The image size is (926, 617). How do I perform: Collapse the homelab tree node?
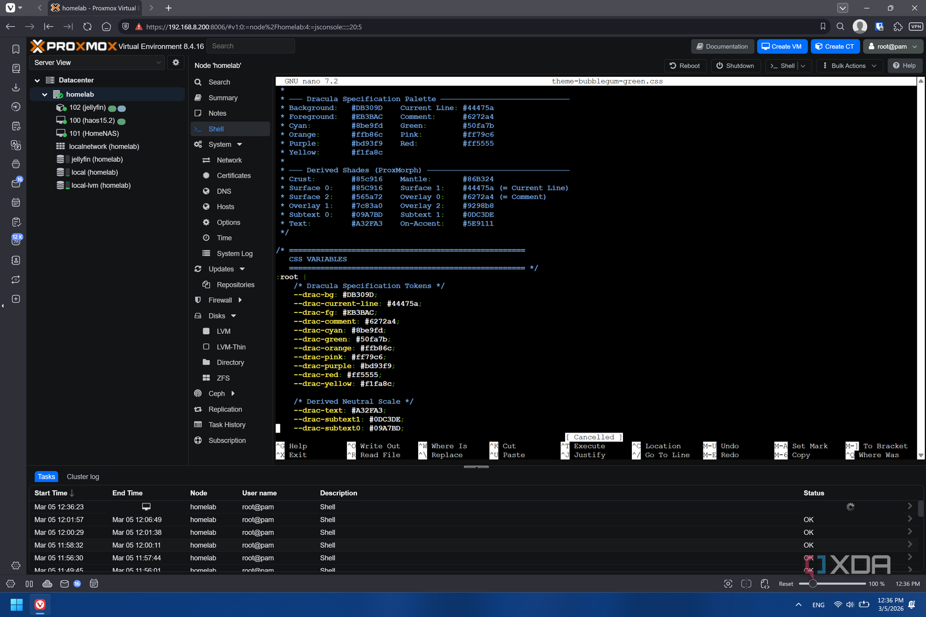(45, 94)
